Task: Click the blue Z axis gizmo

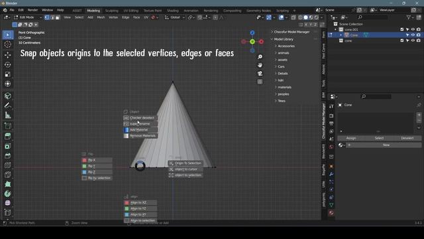Action: [252, 33]
